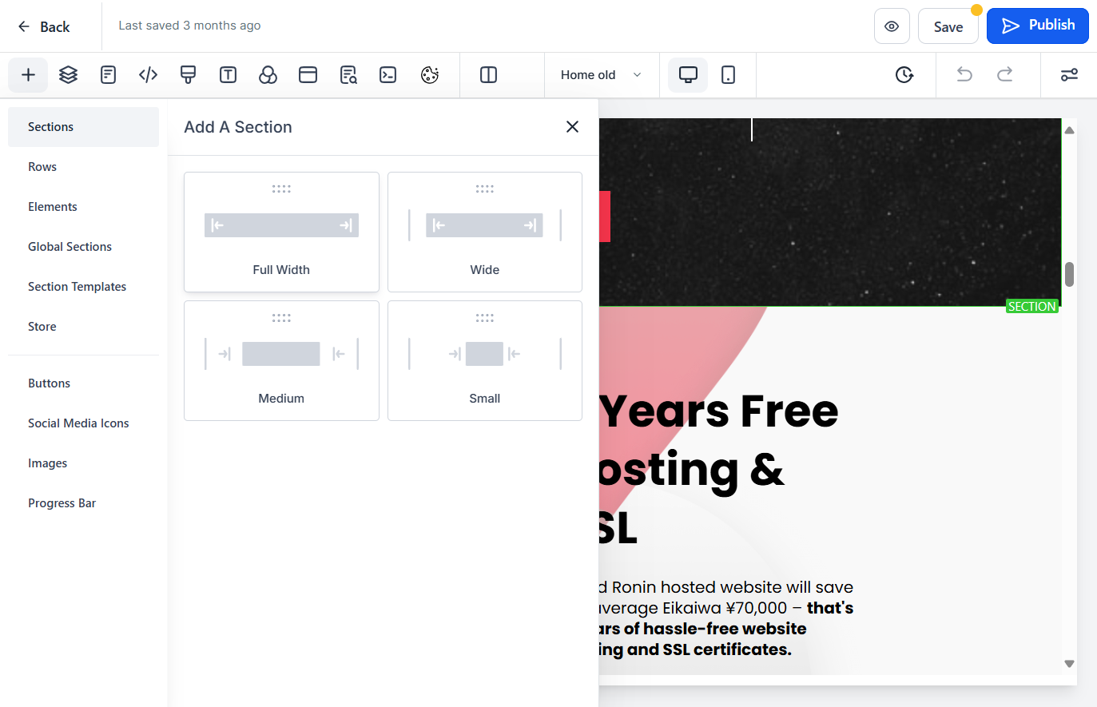This screenshot has height=707, width=1097.
Task: Open the Store tab
Action: [83, 327]
